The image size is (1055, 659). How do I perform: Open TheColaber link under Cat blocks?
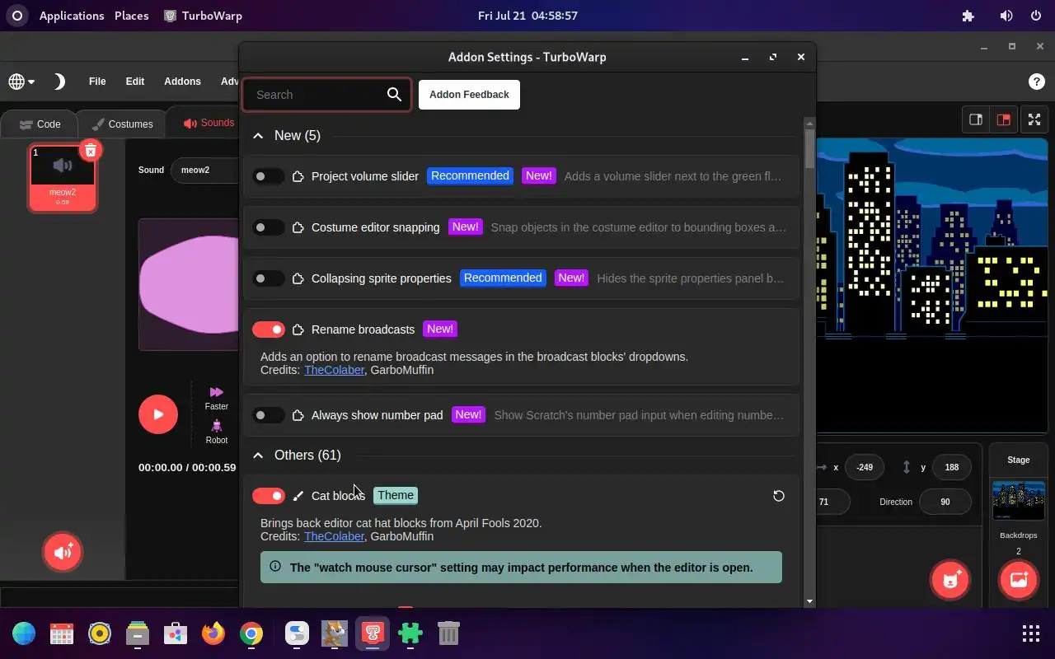pos(334,536)
